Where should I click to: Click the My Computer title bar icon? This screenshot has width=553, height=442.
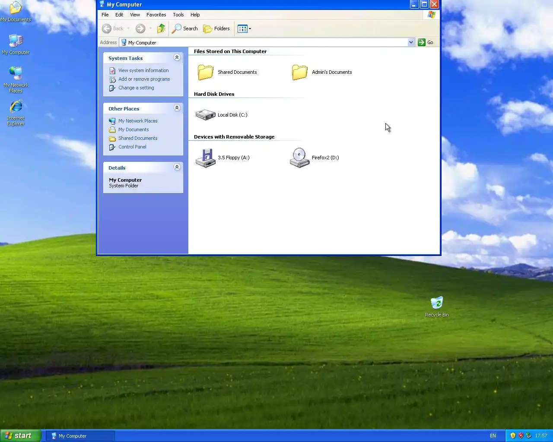[x=102, y=4]
